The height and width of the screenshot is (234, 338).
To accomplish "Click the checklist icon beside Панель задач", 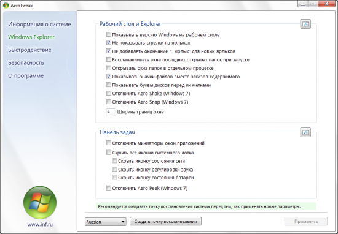I will 305,132.
